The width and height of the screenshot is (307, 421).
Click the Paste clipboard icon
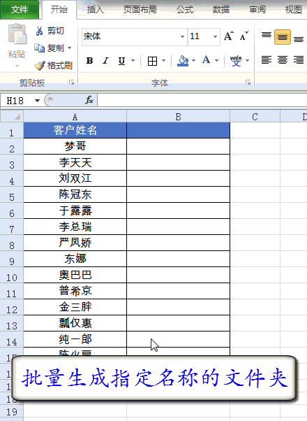[x=17, y=34]
